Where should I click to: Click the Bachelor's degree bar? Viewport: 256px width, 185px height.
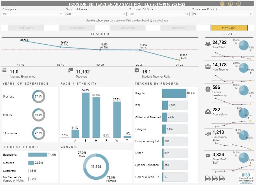click(x=38, y=155)
